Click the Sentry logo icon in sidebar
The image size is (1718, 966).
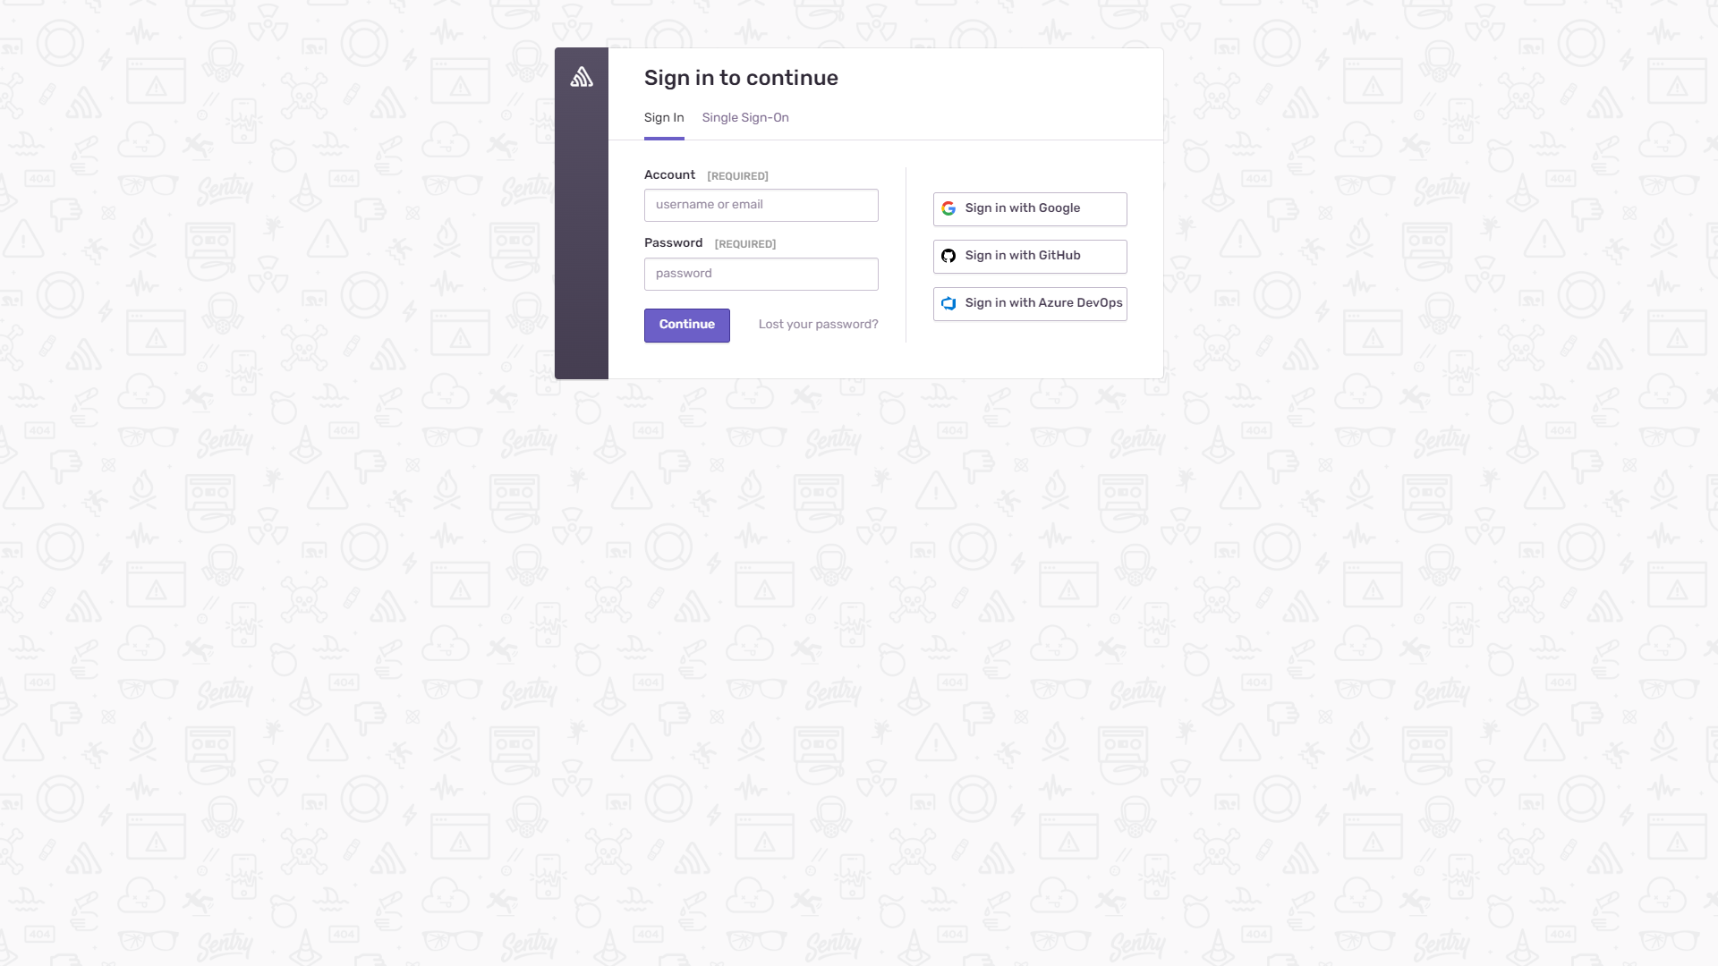tap(581, 77)
